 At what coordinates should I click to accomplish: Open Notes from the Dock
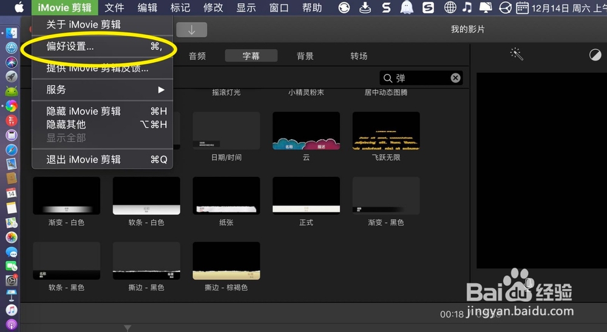(12, 208)
